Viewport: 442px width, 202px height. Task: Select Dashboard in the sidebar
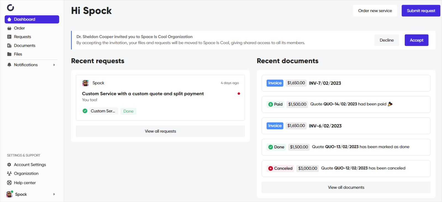[32, 19]
